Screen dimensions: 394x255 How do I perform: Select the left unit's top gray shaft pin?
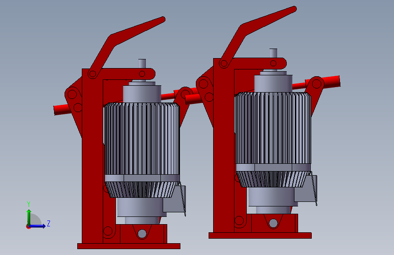point(142,64)
